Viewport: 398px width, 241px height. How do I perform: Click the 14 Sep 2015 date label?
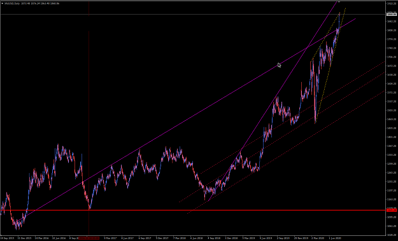pyautogui.click(x=8, y=238)
